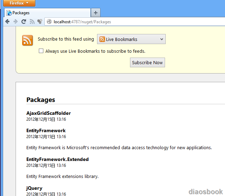225x196 pixels.
Task: Click 'Subscribe to this feed using' label
Action: pos(66,39)
